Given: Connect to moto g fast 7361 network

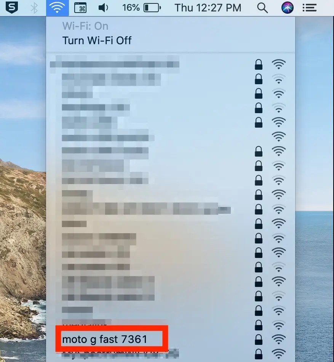Looking at the screenshot, I should pyautogui.click(x=171, y=340).
